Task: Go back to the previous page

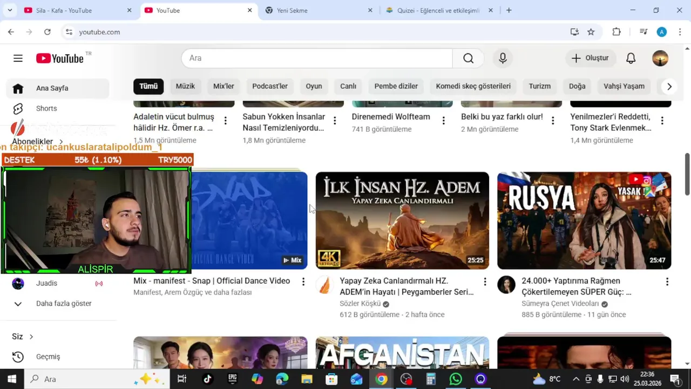Action: [x=11, y=32]
